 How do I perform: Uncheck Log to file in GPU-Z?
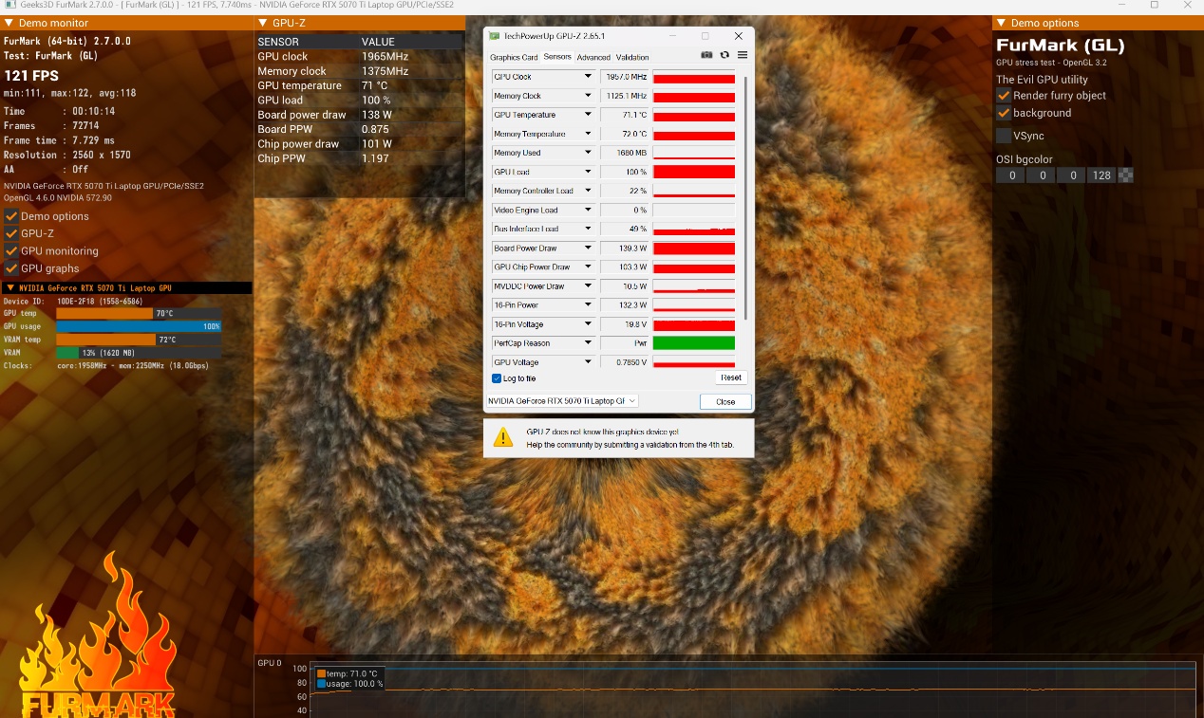(x=497, y=378)
